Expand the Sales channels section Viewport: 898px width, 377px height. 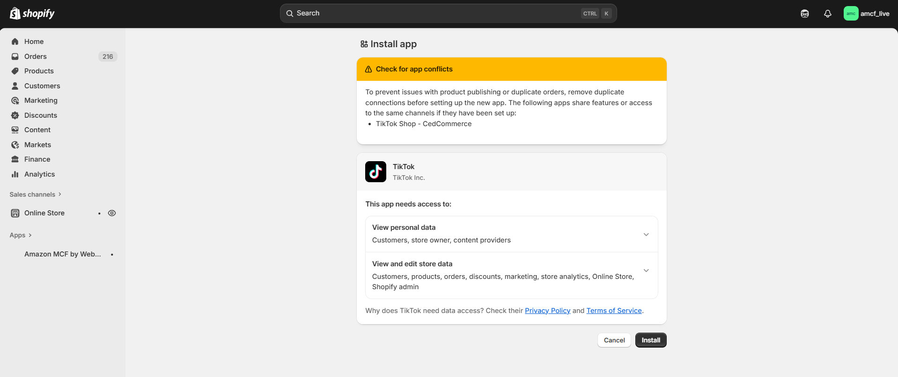pos(36,194)
